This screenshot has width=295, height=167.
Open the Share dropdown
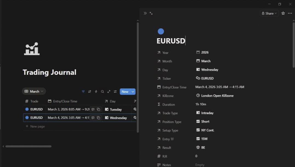click(269, 13)
